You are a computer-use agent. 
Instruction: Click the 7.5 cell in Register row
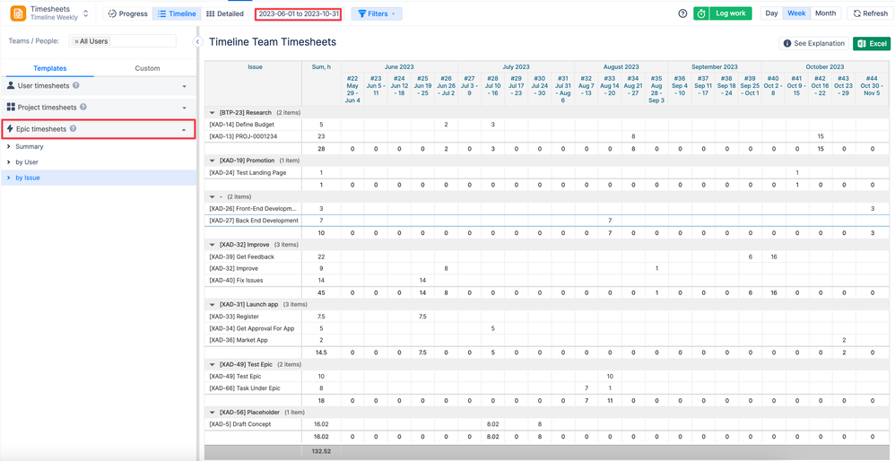point(422,316)
